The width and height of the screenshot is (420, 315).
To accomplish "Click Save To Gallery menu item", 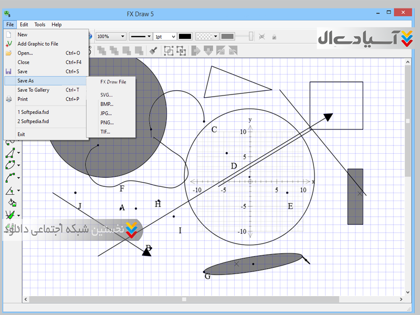I will click(34, 90).
